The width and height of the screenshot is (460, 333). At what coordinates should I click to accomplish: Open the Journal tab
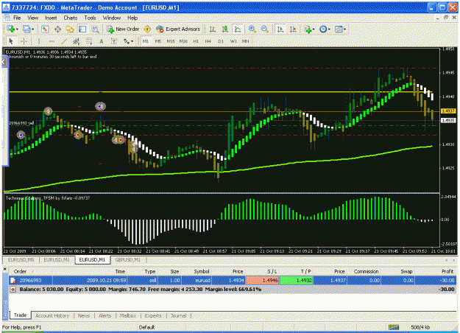pyautogui.click(x=178, y=315)
